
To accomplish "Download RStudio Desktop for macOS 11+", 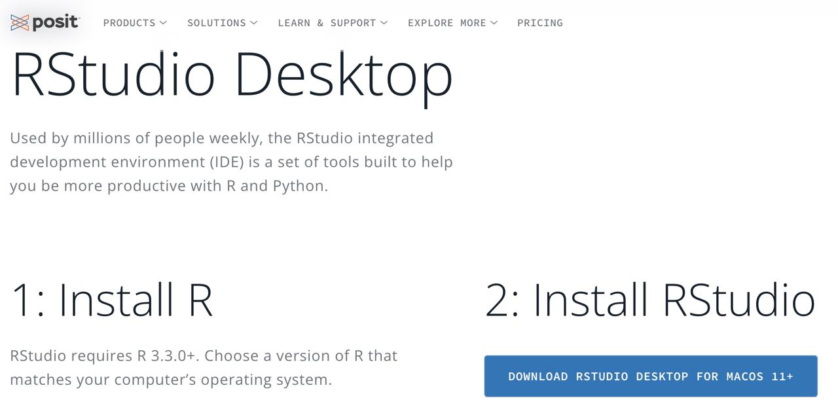I will [650, 376].
